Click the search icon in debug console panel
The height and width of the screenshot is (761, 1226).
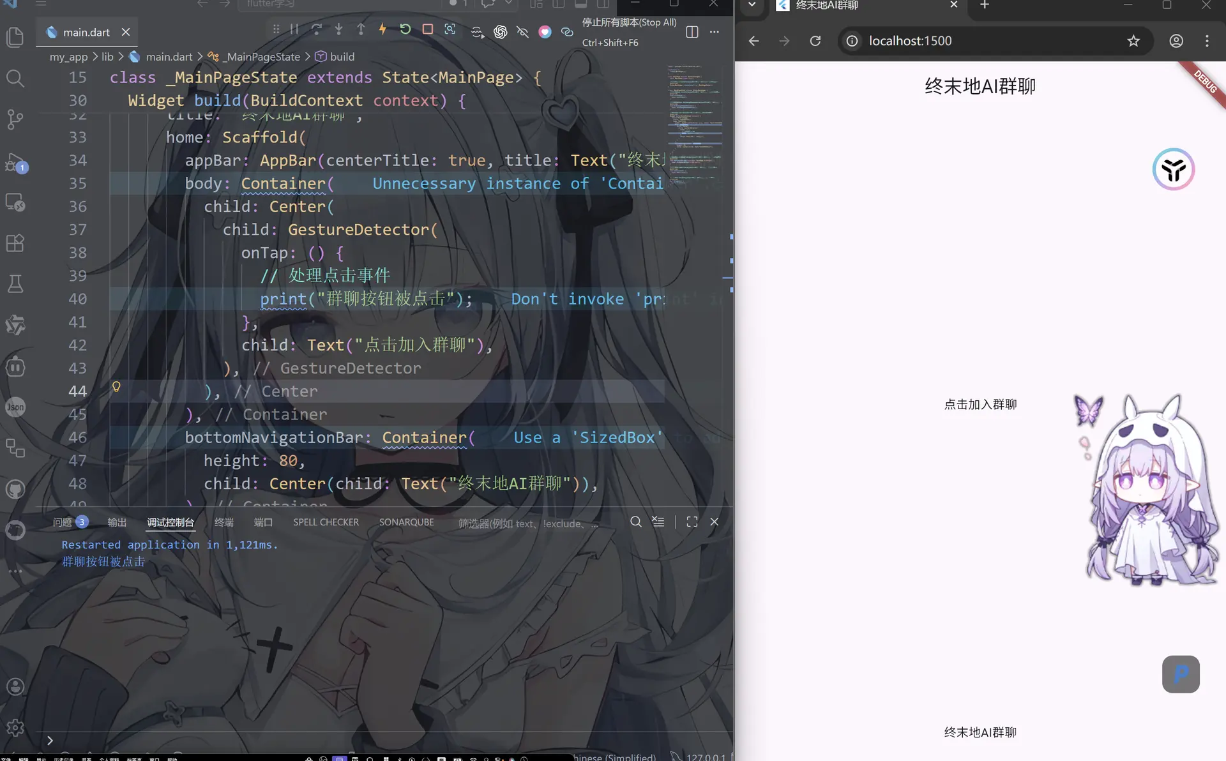(x=636, y=522)
